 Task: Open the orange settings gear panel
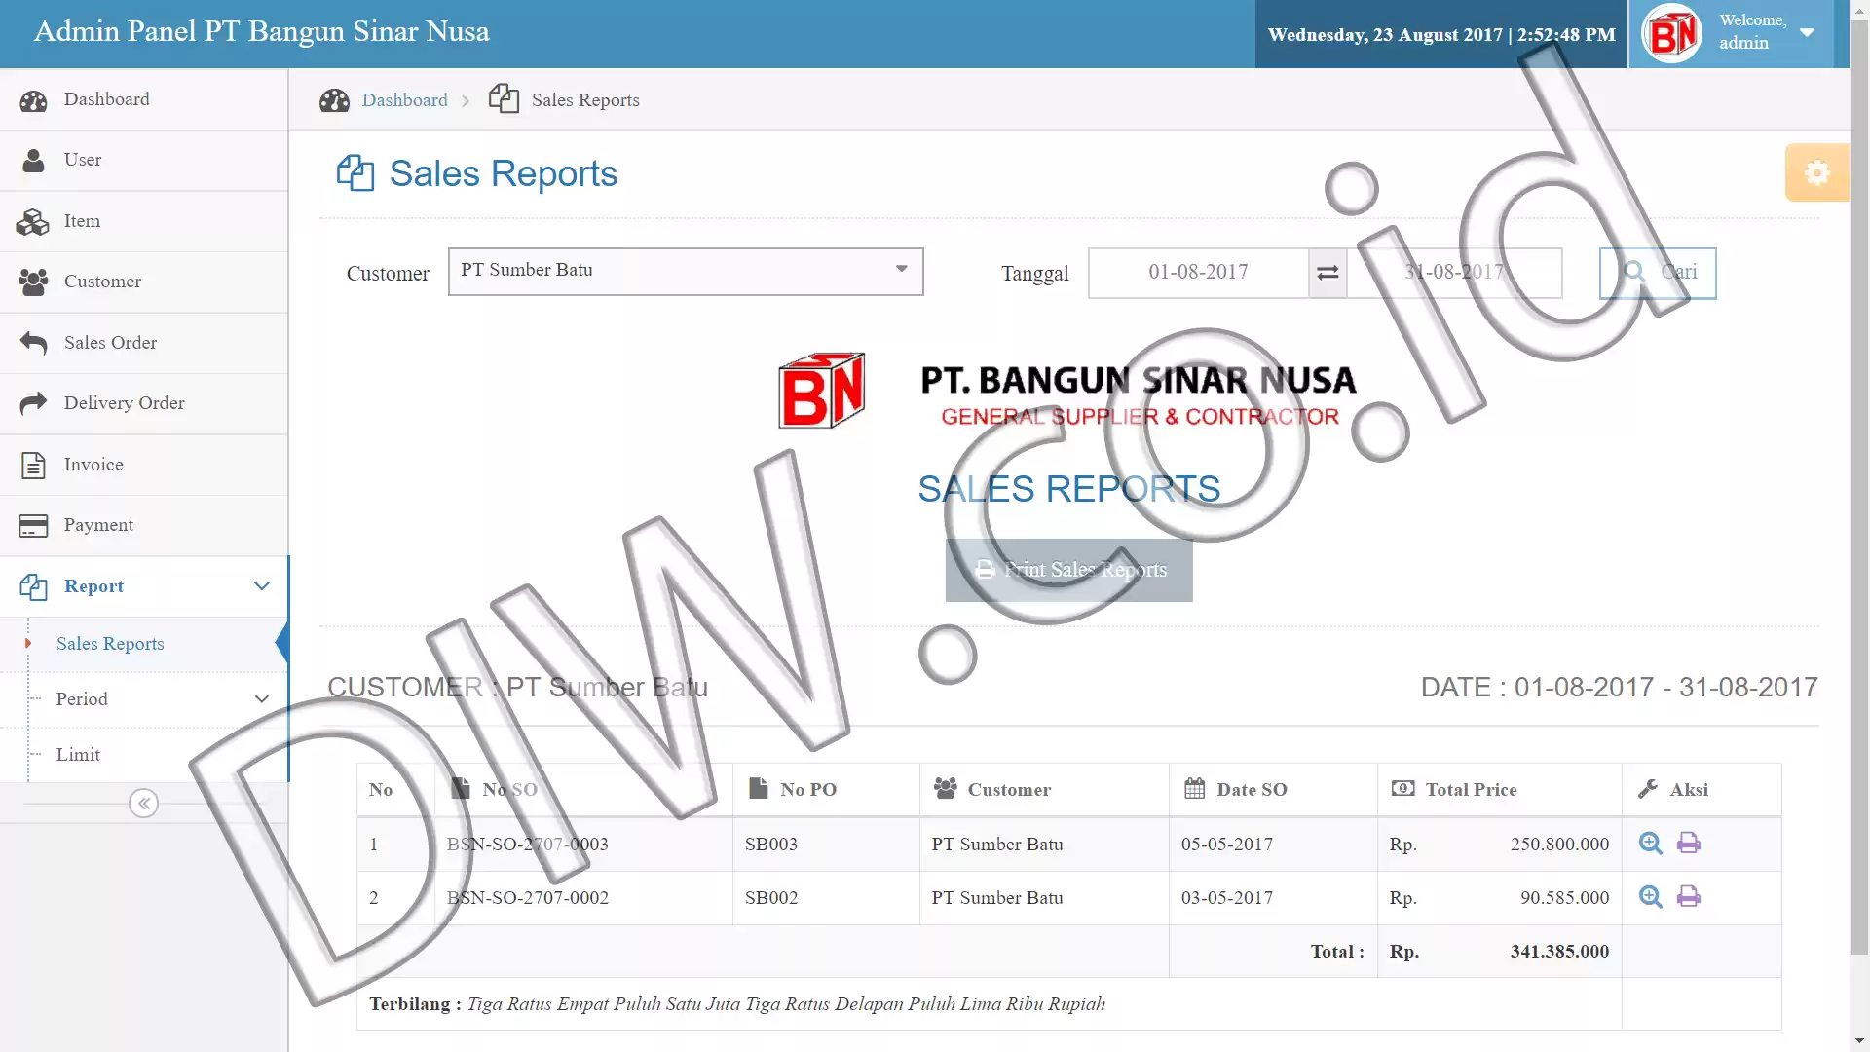pyautogui.click(x=1816, y=173)
